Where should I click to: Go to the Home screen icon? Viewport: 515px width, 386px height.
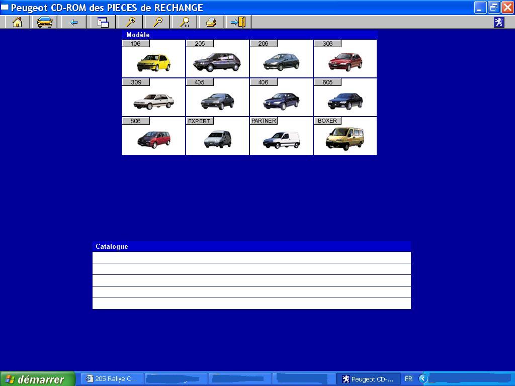click(x=18, y=22)
